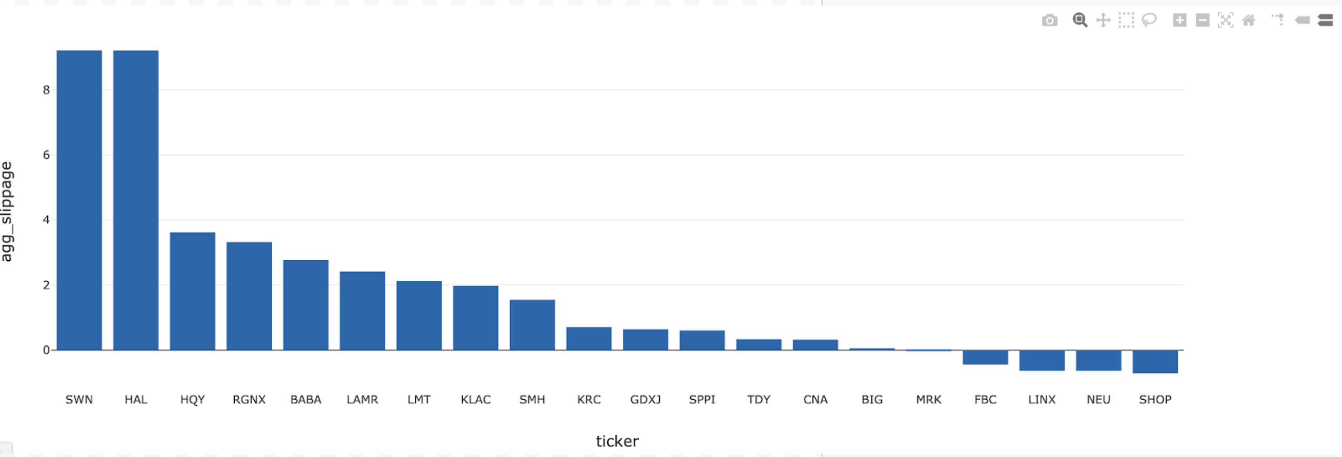Click the ticker x-axis title
Screen dimensions: 1342x457
(x=617, y=441)
